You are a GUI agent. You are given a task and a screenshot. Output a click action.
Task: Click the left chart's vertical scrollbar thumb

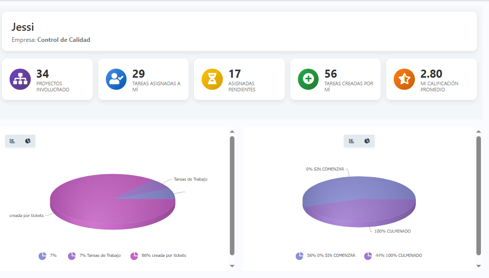[x=232, y=196]
